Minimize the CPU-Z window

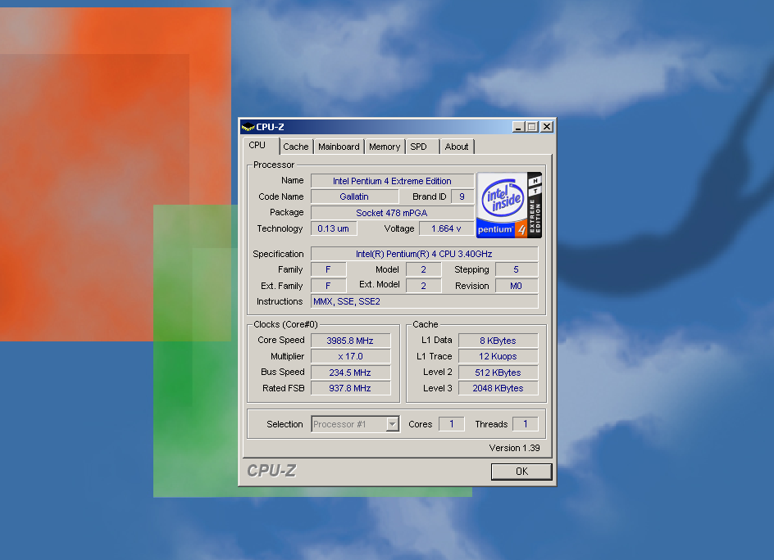pyautogui.click(x=518, y=127)
